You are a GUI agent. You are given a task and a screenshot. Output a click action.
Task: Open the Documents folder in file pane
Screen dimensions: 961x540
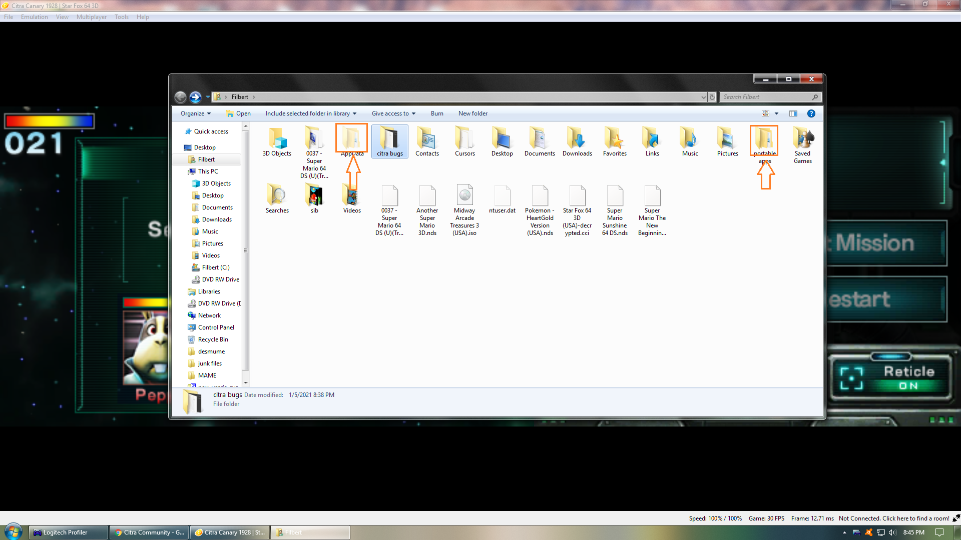point(540,141)
